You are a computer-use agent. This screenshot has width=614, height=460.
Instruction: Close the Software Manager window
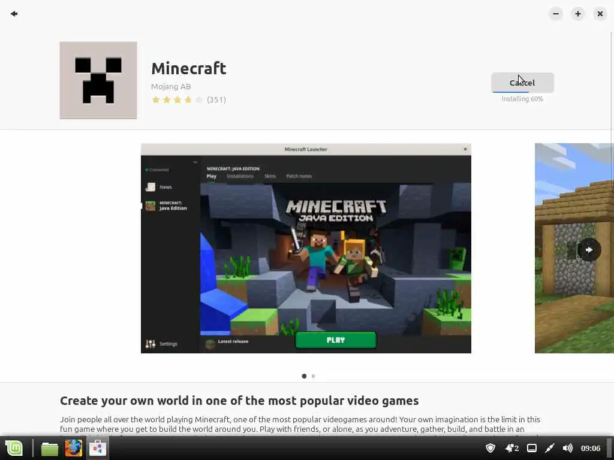[x=600, y=14]
